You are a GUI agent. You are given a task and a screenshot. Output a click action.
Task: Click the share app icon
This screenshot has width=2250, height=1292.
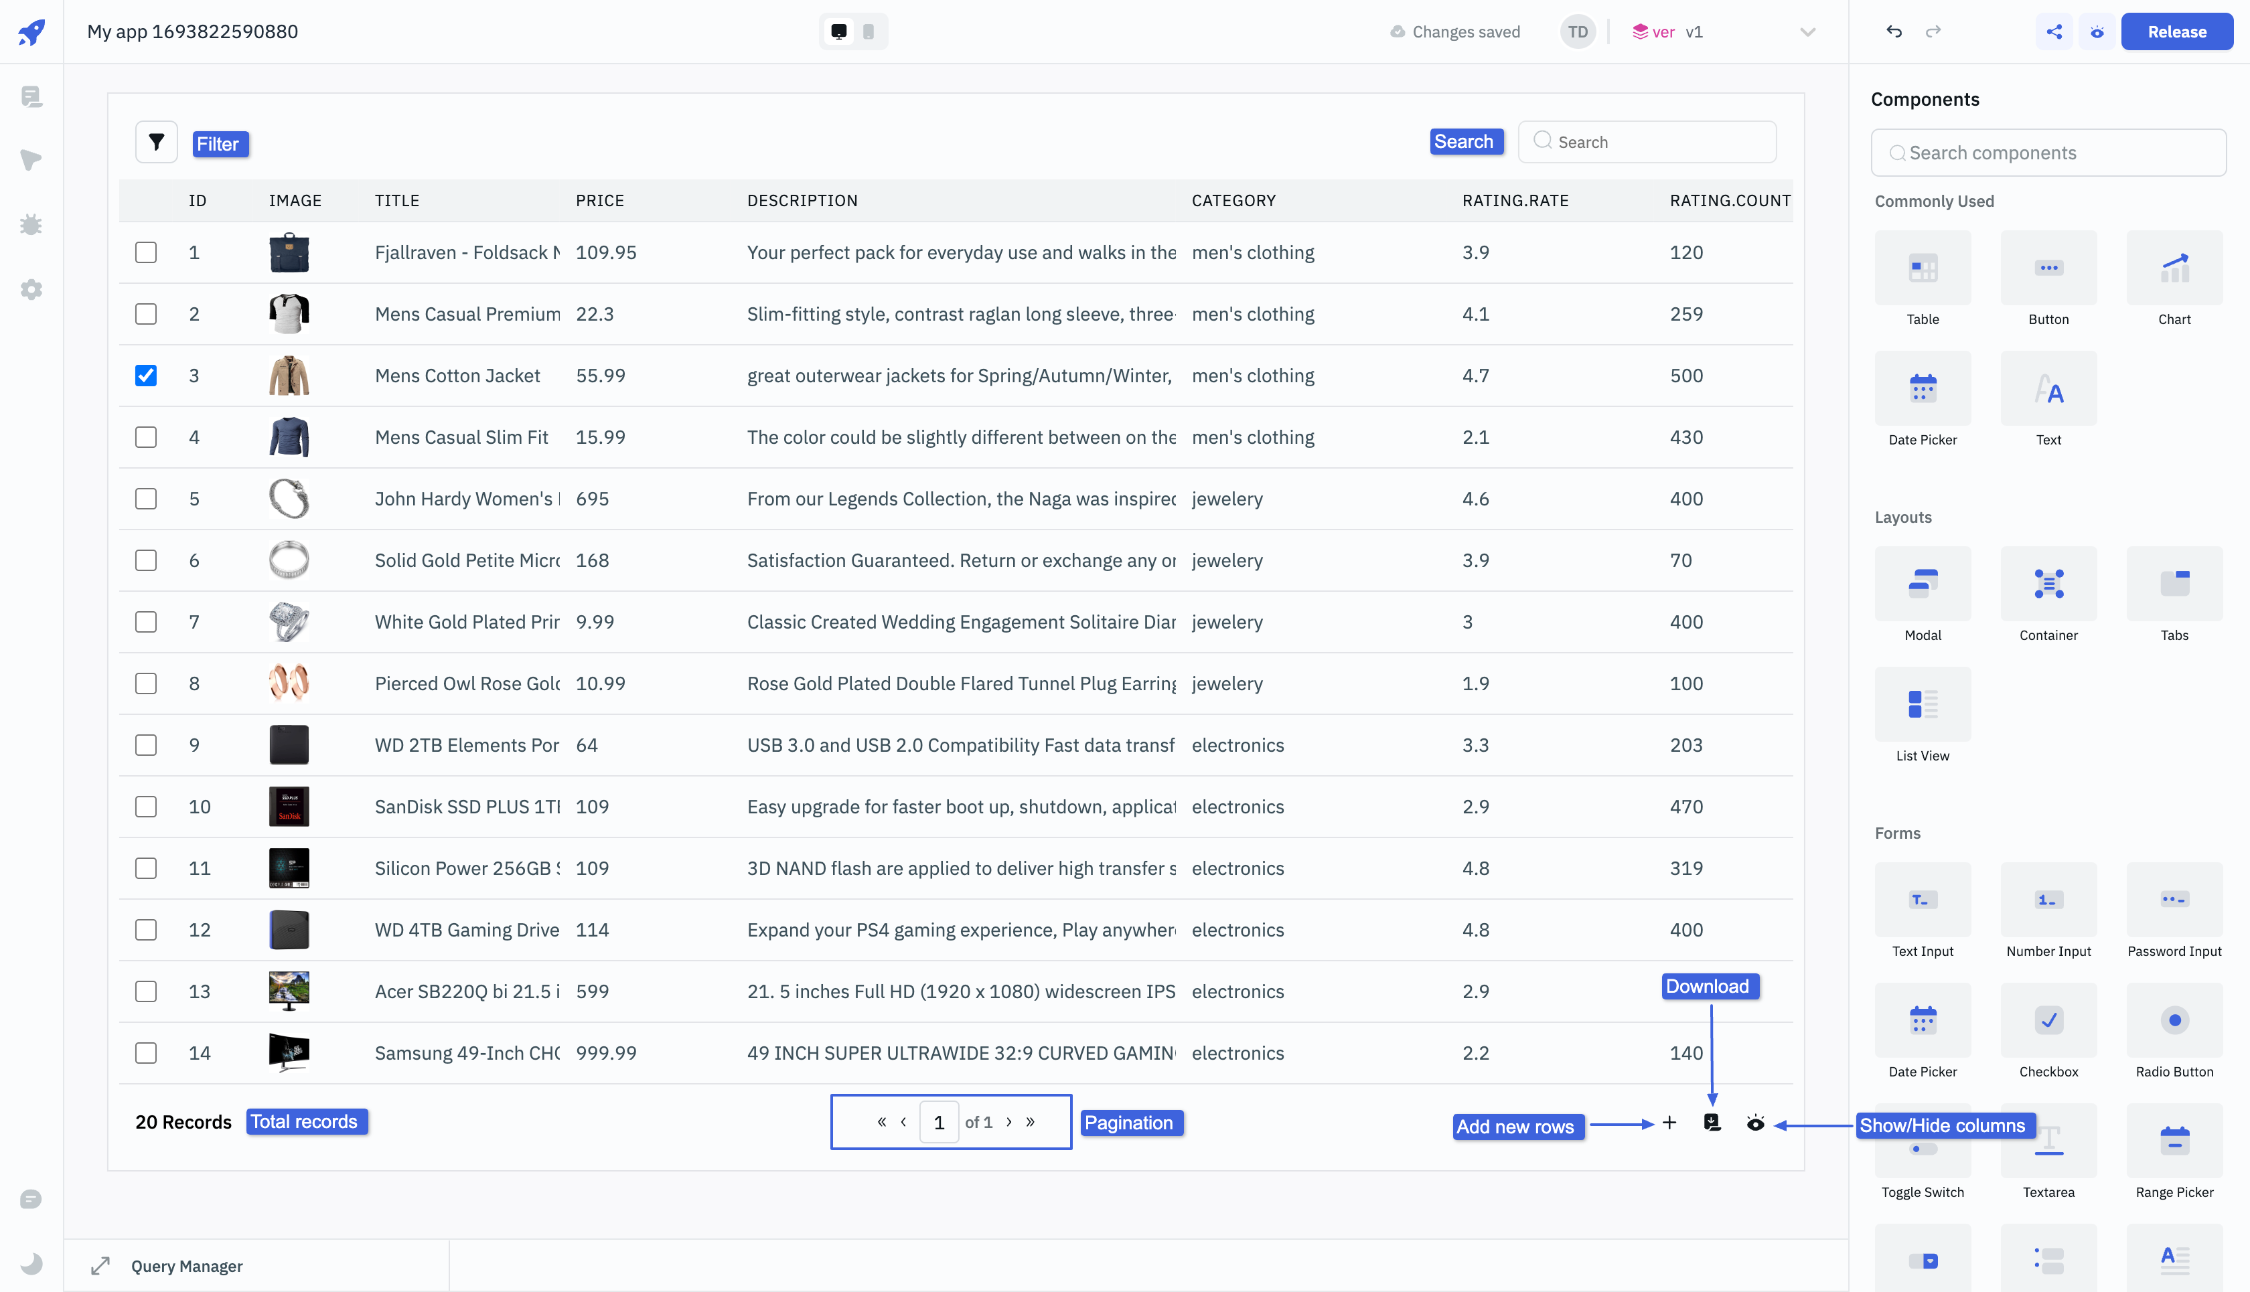click(2054, 32)
